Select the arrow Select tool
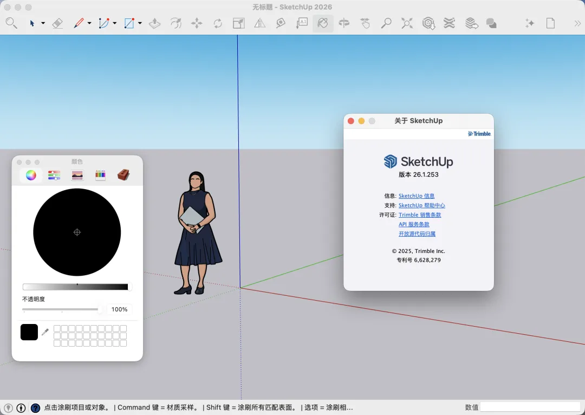The image size is (585, 415). pos(32,23)
